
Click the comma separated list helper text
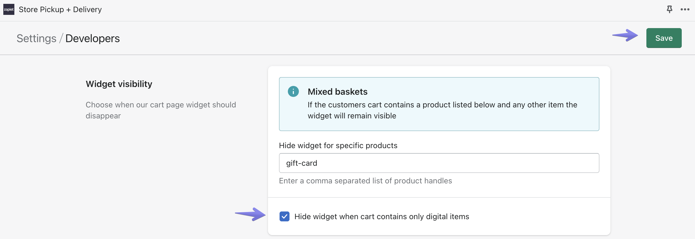click(x=365, y=181)
